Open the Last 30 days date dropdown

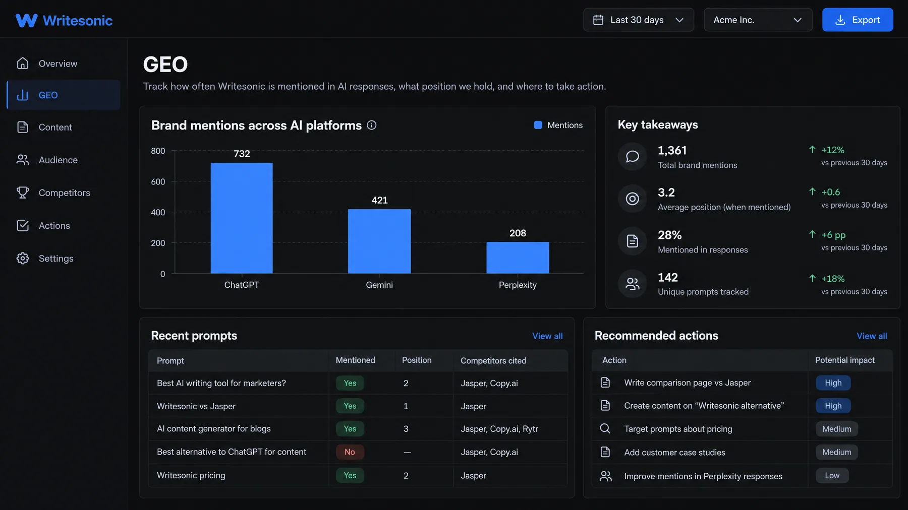tap(639, 20)
